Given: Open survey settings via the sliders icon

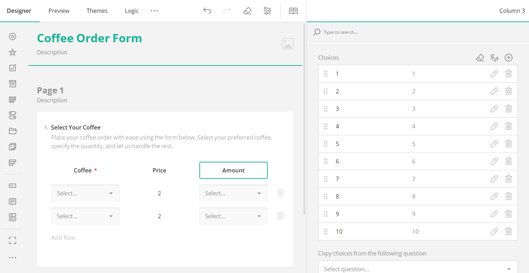Looking at the screenshot, I should (x=267, y=11).
